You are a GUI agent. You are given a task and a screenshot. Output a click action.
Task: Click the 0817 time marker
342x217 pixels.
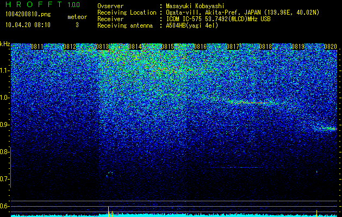tap(233, 47)
